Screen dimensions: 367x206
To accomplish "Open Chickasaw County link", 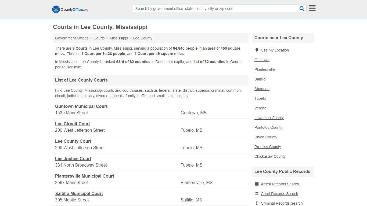I will pyautogui.click(x=270, y=156).
